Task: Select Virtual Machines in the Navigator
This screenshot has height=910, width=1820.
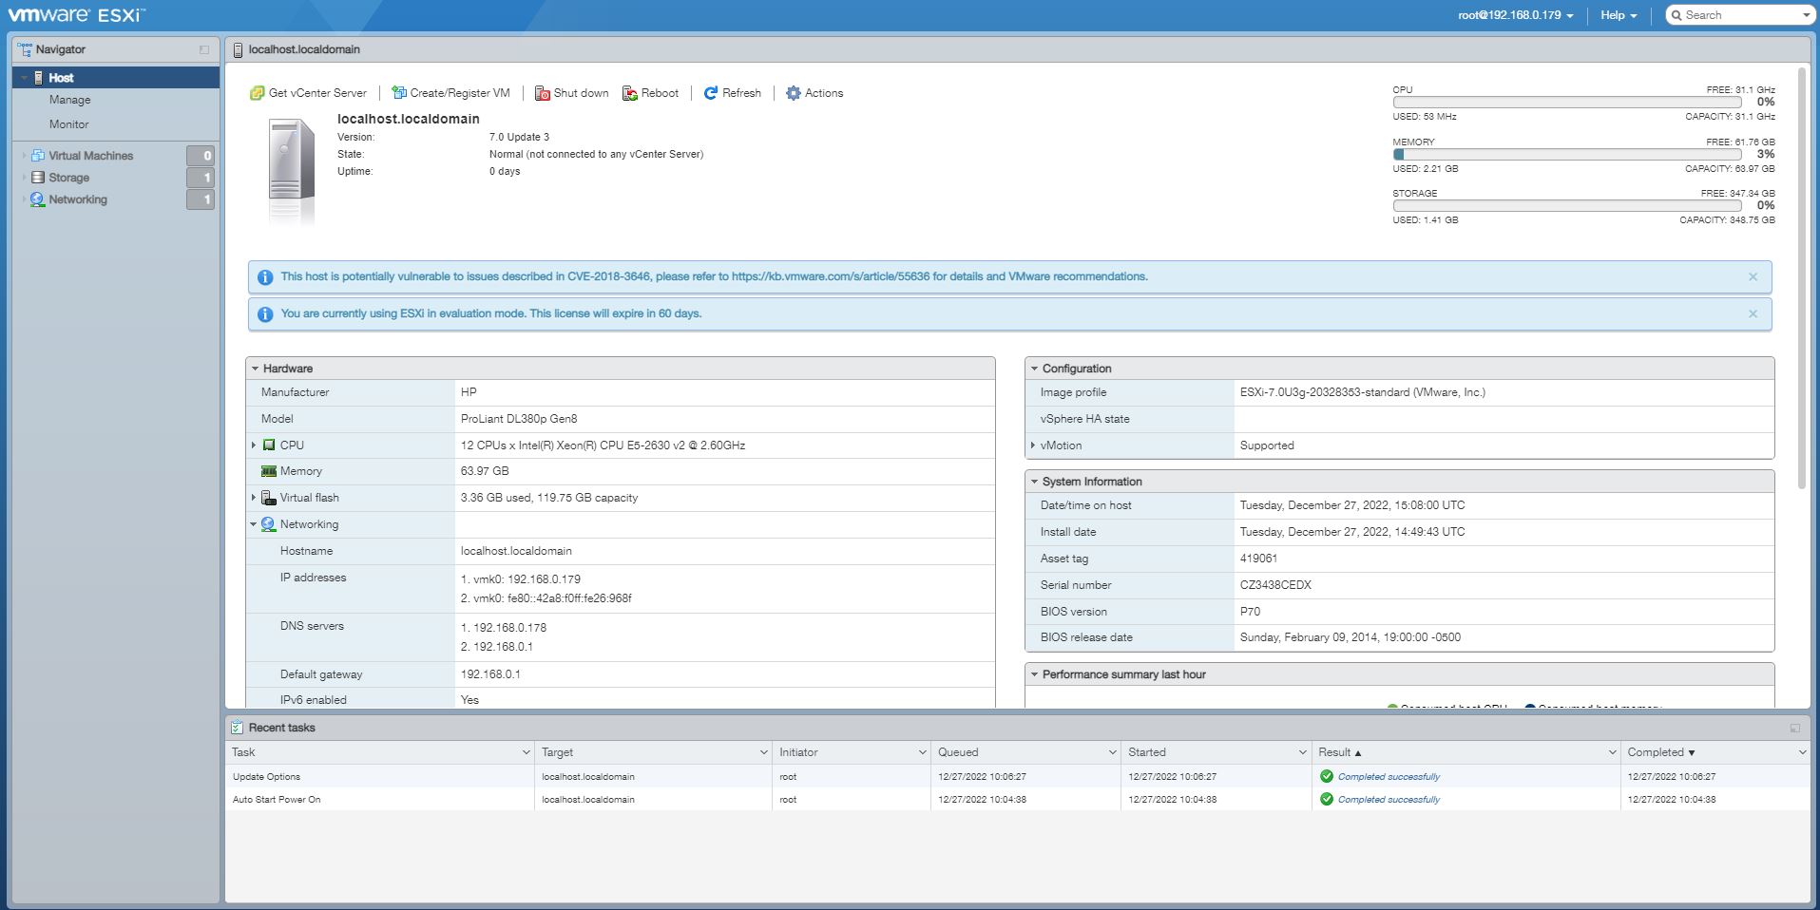Action: tap(92, 155)
